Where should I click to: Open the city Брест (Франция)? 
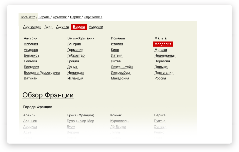pyautogui.click(x=80, y=115)
